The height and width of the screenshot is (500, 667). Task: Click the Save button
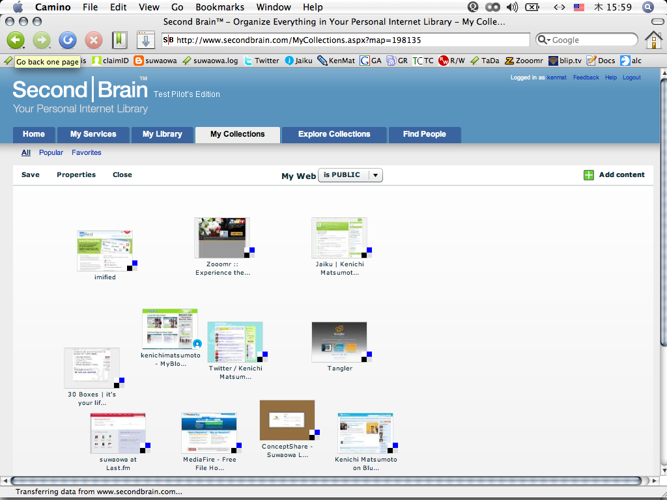(31, 174)
